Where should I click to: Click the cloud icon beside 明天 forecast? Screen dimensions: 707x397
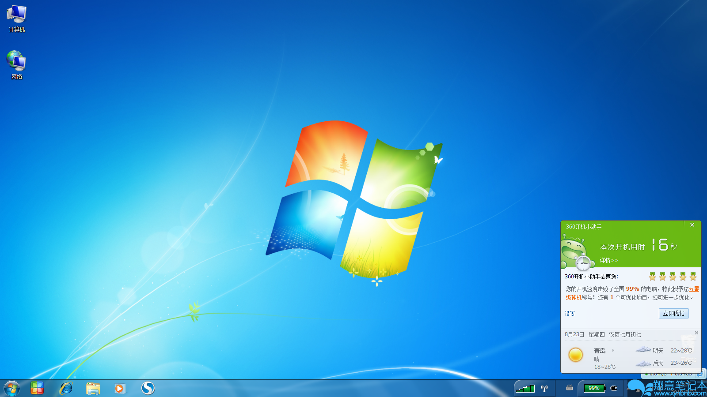643,350
